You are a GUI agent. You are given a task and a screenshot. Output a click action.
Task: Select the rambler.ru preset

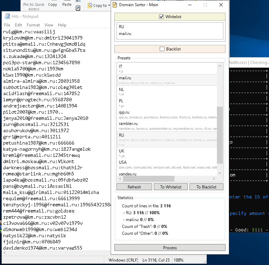pyautogui.click(x=128, y=124)
